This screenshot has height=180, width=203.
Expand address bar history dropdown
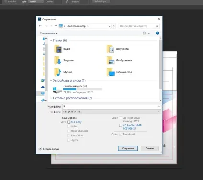pyautogui.click(x=109, y=26)
